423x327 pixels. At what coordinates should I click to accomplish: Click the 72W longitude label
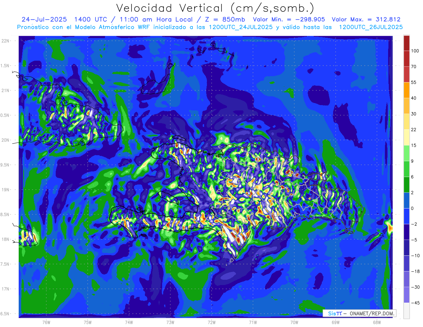tap(211, 322)
